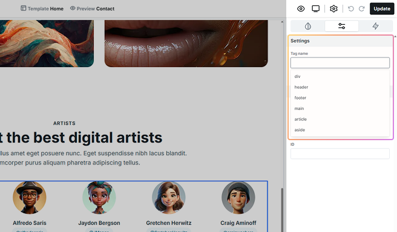Select the header tag option

coord(340,87)
